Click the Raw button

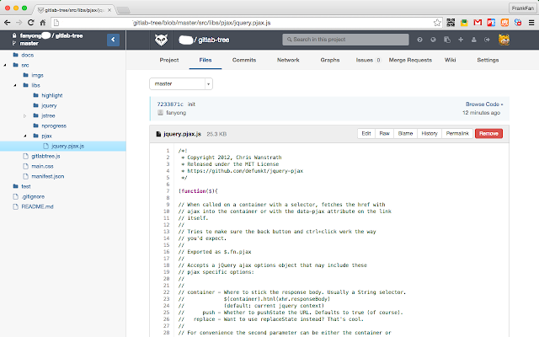pyautogui.click(x=384, y=133)
